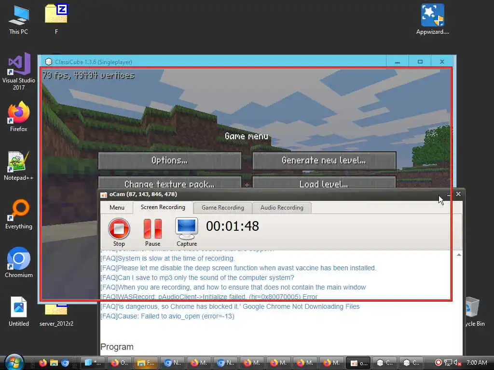
Task: Launch Firefox from quick launch bar
Action: pos(43,363)
